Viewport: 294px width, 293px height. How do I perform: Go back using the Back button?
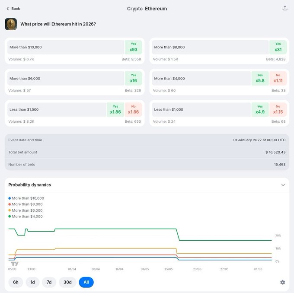click(x=13, y=9)
